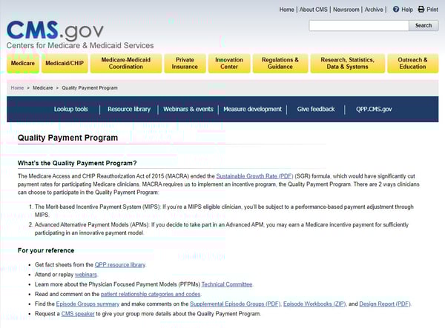Select Medicare-Medicaid Coordination tab
This screenshot has height=328, width=445.
point(126,63)
